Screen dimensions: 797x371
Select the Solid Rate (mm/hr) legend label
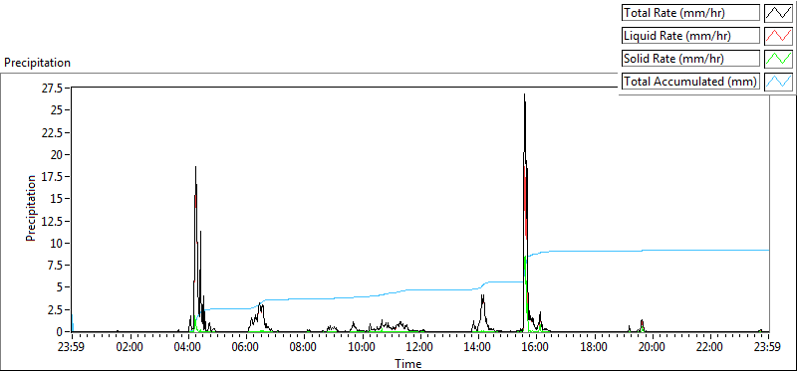pyautogui.click(x=690, y=59)
